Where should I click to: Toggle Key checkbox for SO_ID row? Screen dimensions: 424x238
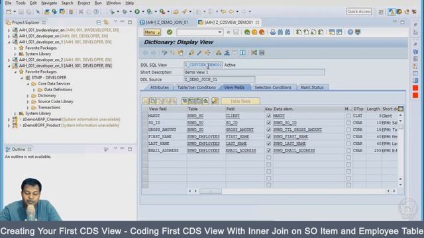(268, 123)
